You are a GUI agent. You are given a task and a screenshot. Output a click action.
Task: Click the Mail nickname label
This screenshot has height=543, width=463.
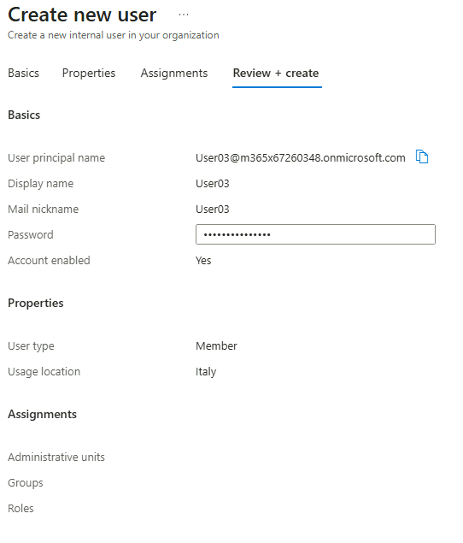[x=44, y=210]
